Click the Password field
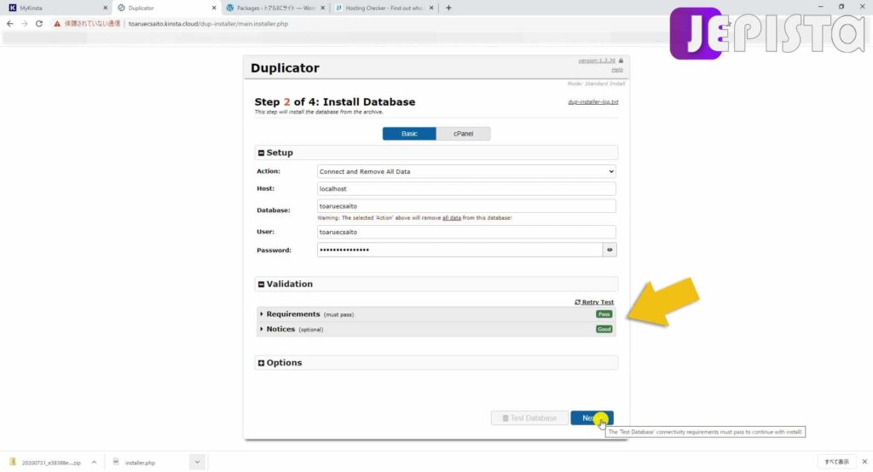The height and width of the screenshot is (472, 873). [460, 250]
